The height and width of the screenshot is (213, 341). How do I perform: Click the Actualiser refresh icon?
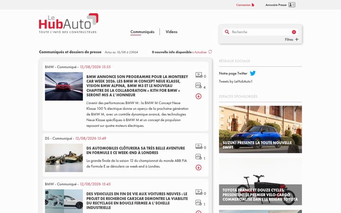pyautogui.click(x=210, y=52)
